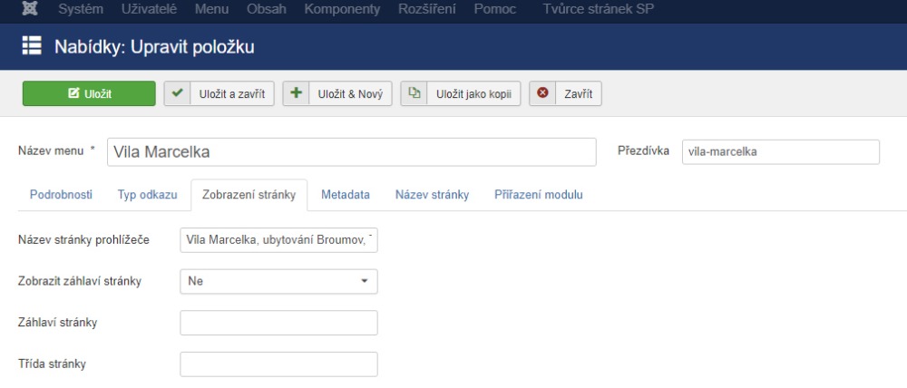This screenshot has width=907, height=388.
Task: Open Tvůrce stránek SP menu
Action: click(x=597, y=9)
